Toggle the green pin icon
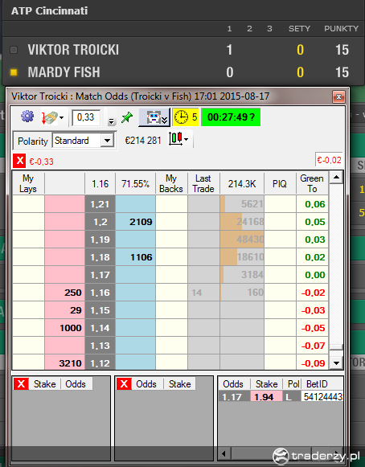365x467 pixels. (127, 117)
